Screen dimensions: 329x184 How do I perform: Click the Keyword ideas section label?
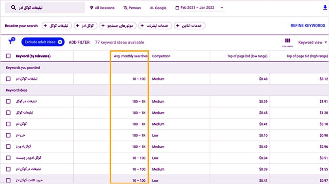[16, 90]
